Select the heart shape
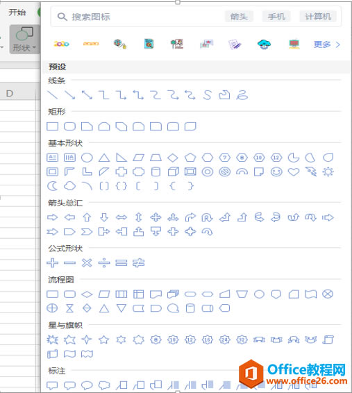This screenshot has width=352, height=393. [x=294, y=172]
